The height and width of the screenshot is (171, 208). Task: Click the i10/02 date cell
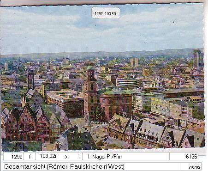tap(190, 166)
